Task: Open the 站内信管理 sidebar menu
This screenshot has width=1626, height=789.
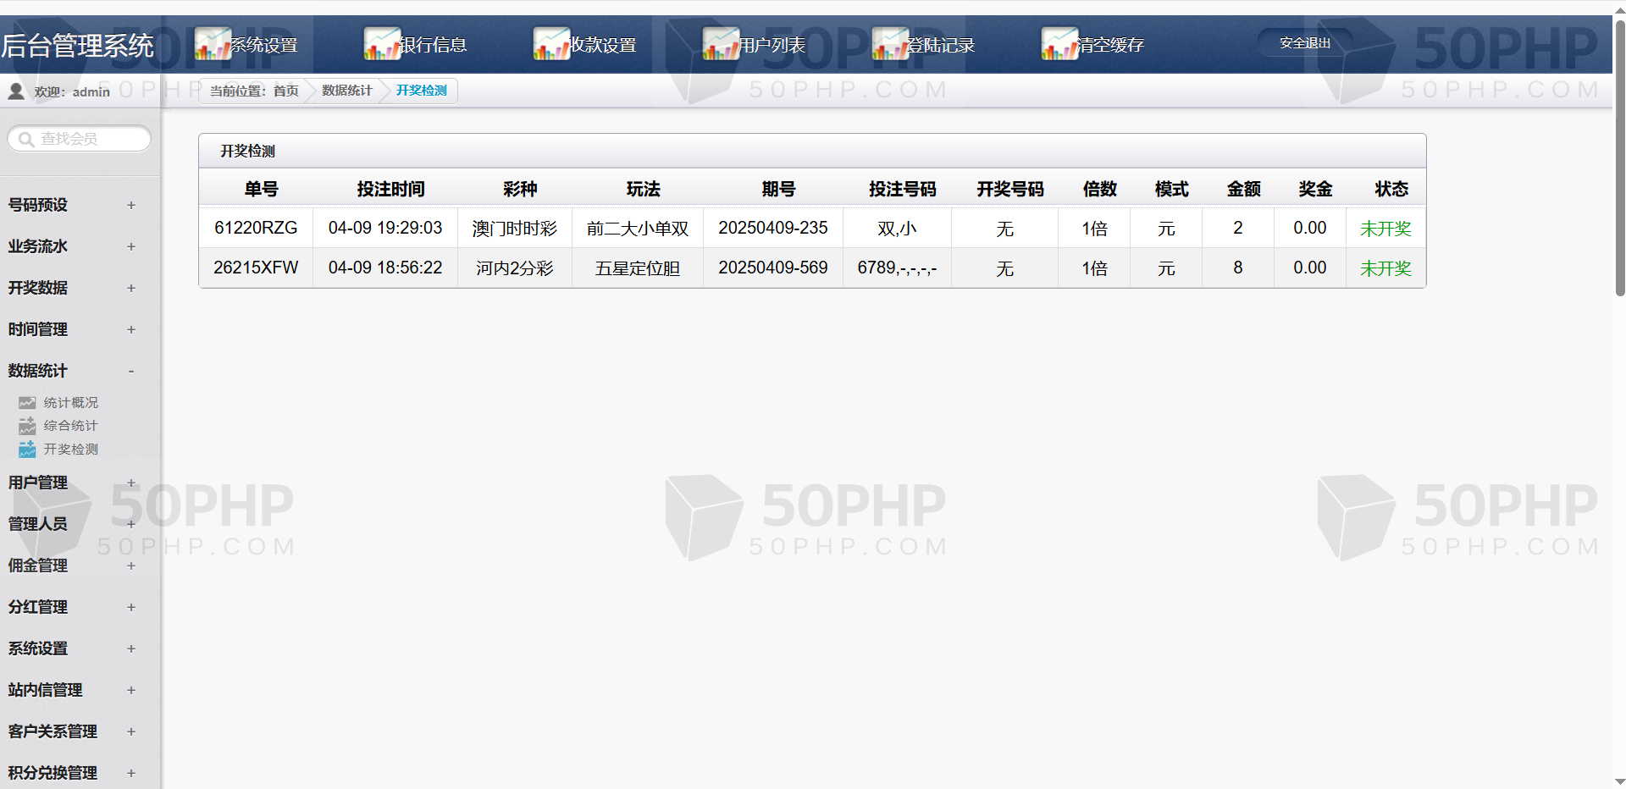Action: click(46, 690)
